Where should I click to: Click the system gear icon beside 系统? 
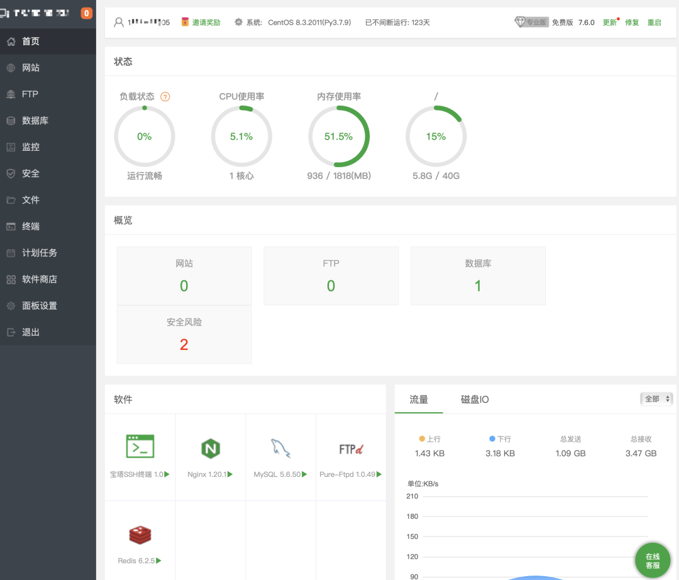click(x=239, y=21)
